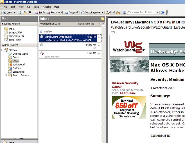Click the Outlook Help question mark icon
185x143 pixels.
tap(163, 12)
